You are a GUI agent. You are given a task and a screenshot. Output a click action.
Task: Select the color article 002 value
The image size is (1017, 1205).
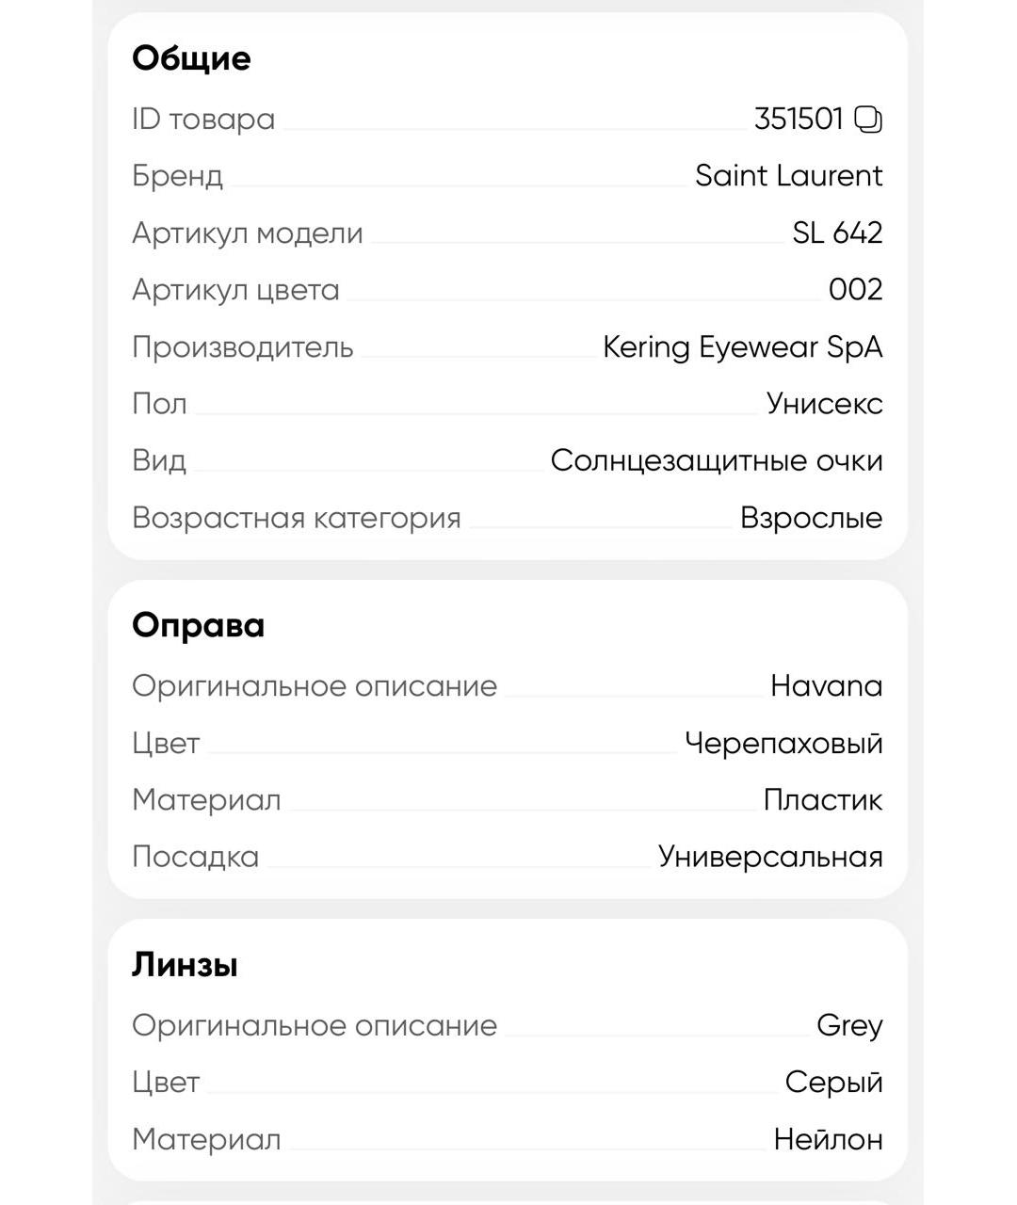point(856,290)
